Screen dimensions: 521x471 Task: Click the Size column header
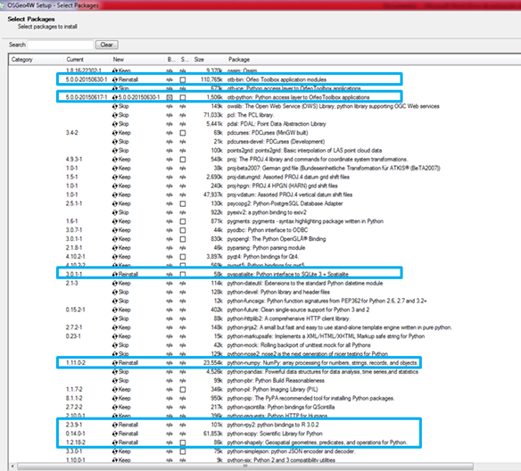pyautogui.click(x=208, y=60)
